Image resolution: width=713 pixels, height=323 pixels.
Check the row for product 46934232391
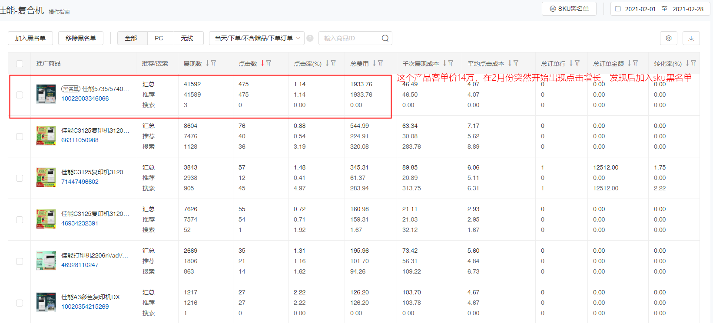coord(20,219)
